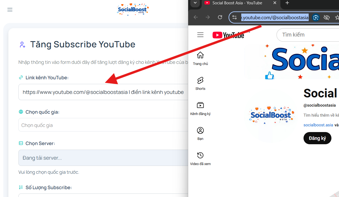Click the add-user icon beside Tăng Subscribe YouTube
Screen dimensions: 339x197
[x=22, y=45]
